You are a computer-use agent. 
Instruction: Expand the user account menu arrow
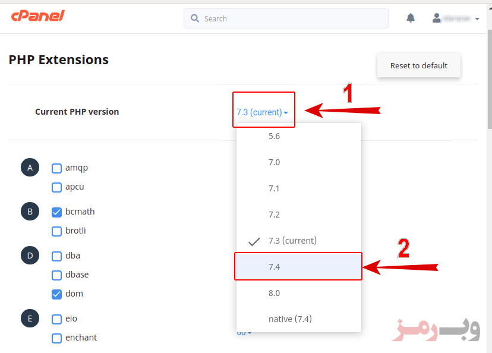coord(477,19)
